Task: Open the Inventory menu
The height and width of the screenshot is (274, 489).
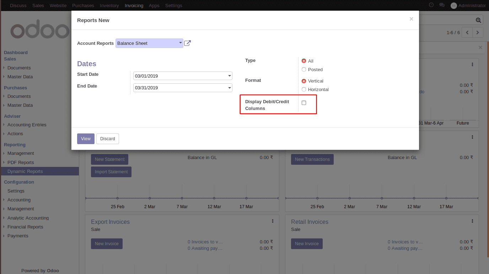Action: click(109, 5)
